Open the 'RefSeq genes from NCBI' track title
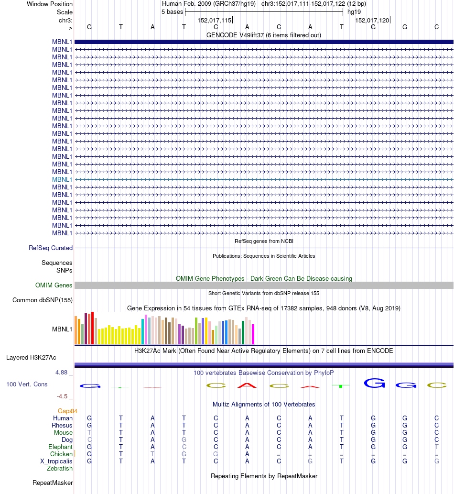 (x=264, y=241)
